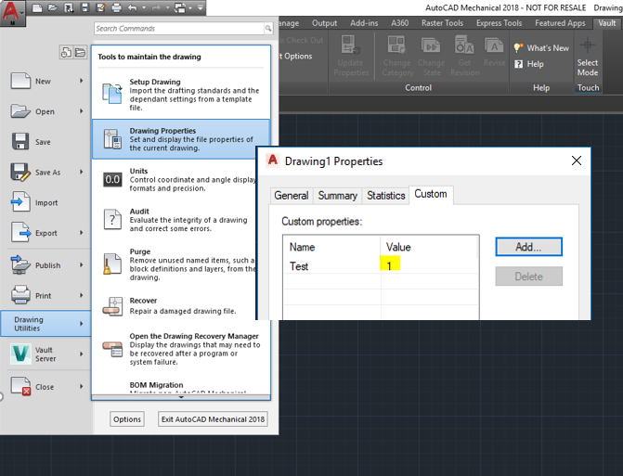
Task: Show Open Documents folder icon in application menu
Action: click(80, 52)
